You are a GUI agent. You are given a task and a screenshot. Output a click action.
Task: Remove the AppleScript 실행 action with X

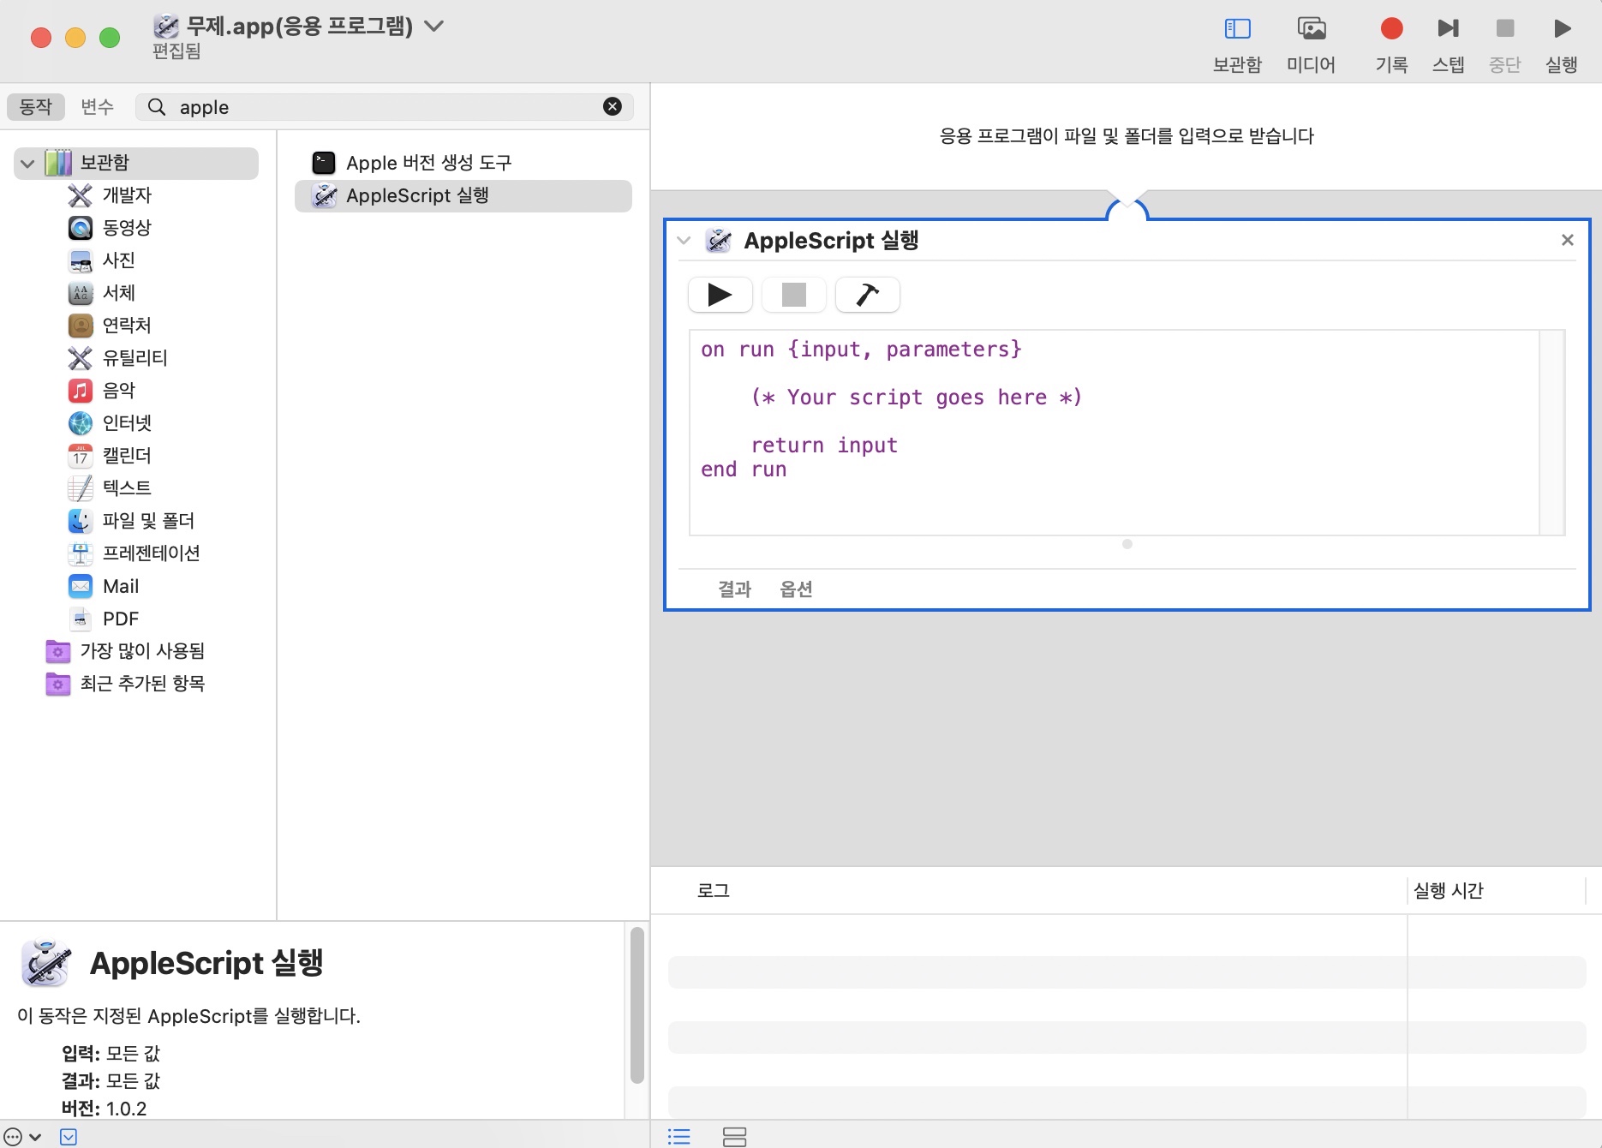pyautogui.click(x=1568, y=240)
